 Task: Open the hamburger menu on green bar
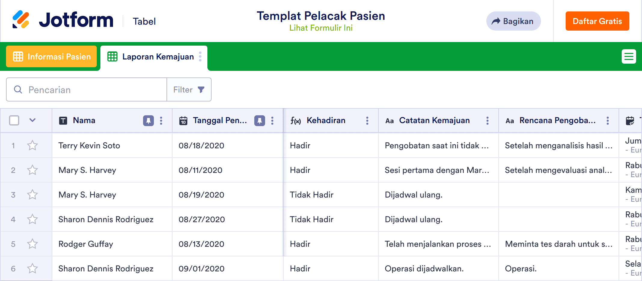point(628,56)
